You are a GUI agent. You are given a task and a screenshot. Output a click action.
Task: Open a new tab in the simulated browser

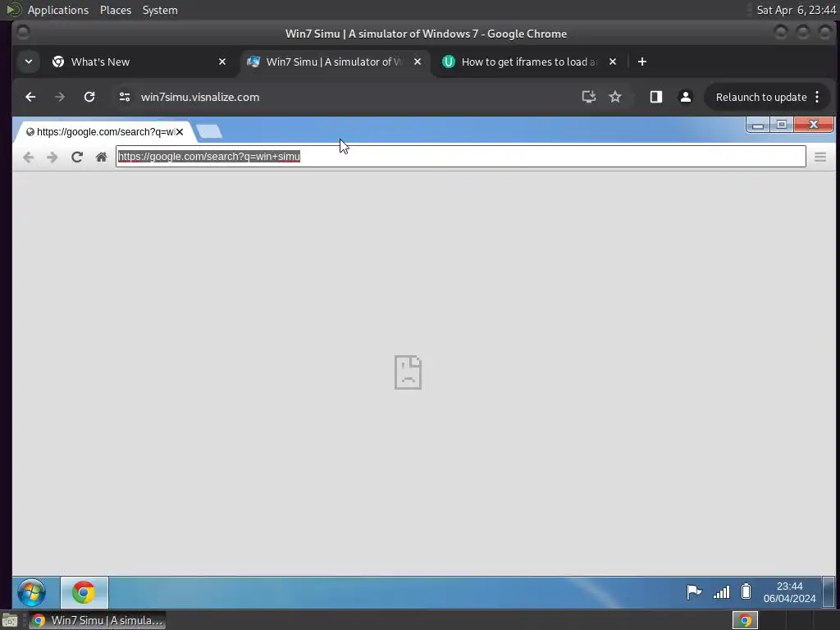point(209,131)
